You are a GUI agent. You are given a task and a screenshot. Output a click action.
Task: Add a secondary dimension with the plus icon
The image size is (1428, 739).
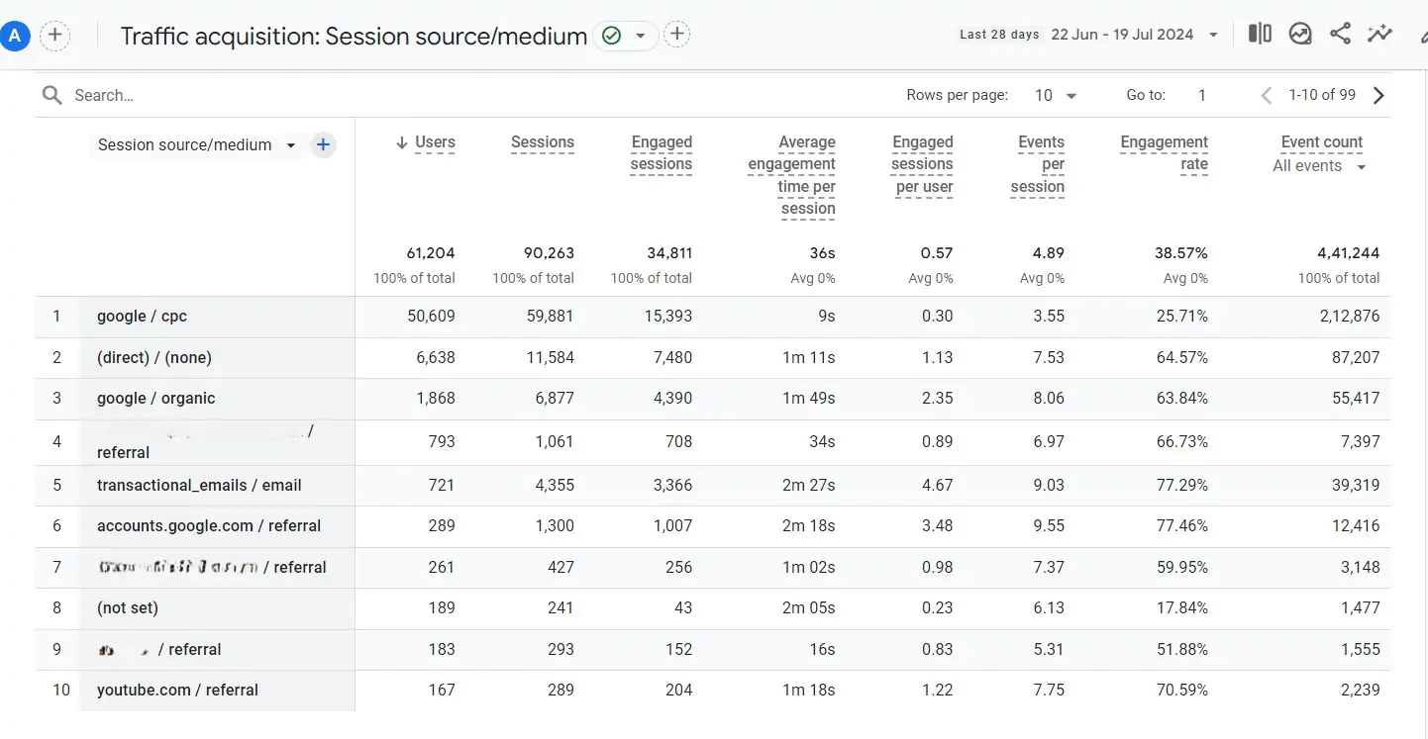(323, 144)
